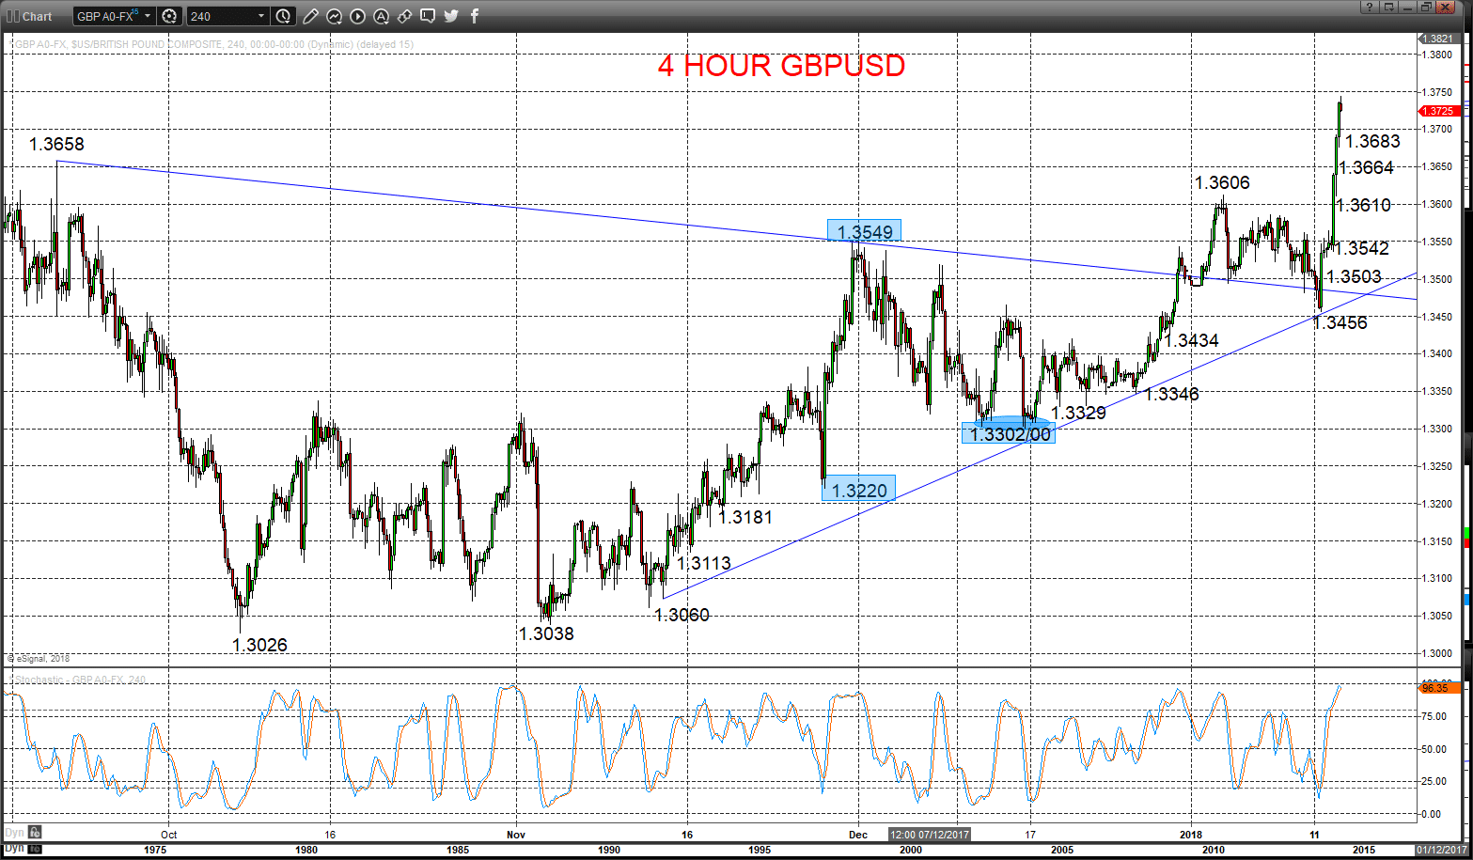Viewport: 1473px width, 860px height.
Task: Click the eSignal 2018 copyright text
Action: click(39, 659)
